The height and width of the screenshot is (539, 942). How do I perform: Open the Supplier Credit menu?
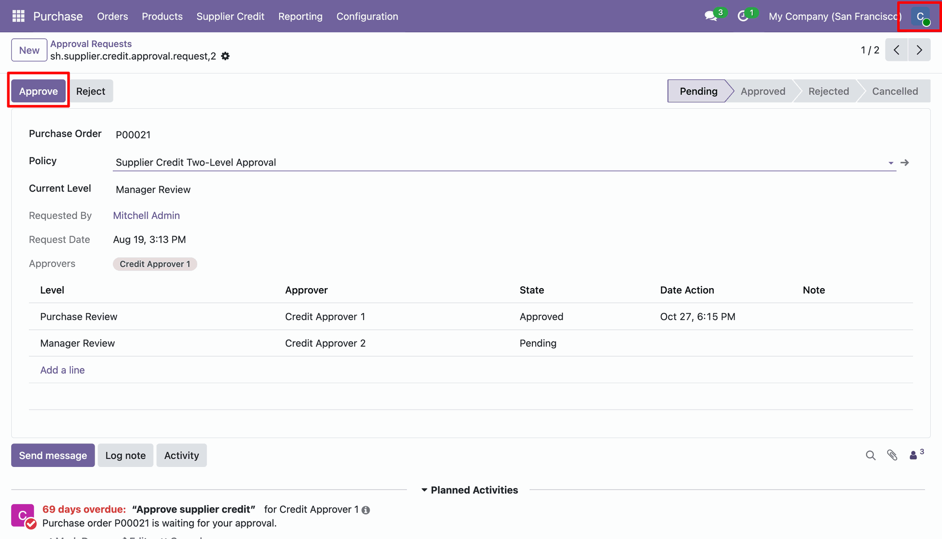tap(231, 16)
